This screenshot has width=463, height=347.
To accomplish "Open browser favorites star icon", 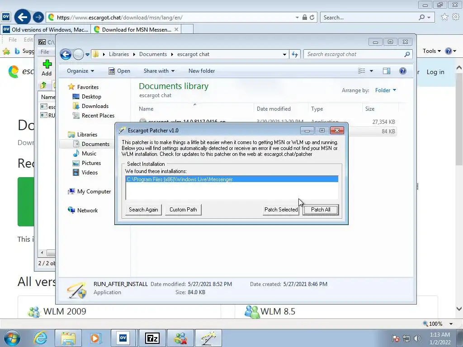I will [444, 17].
